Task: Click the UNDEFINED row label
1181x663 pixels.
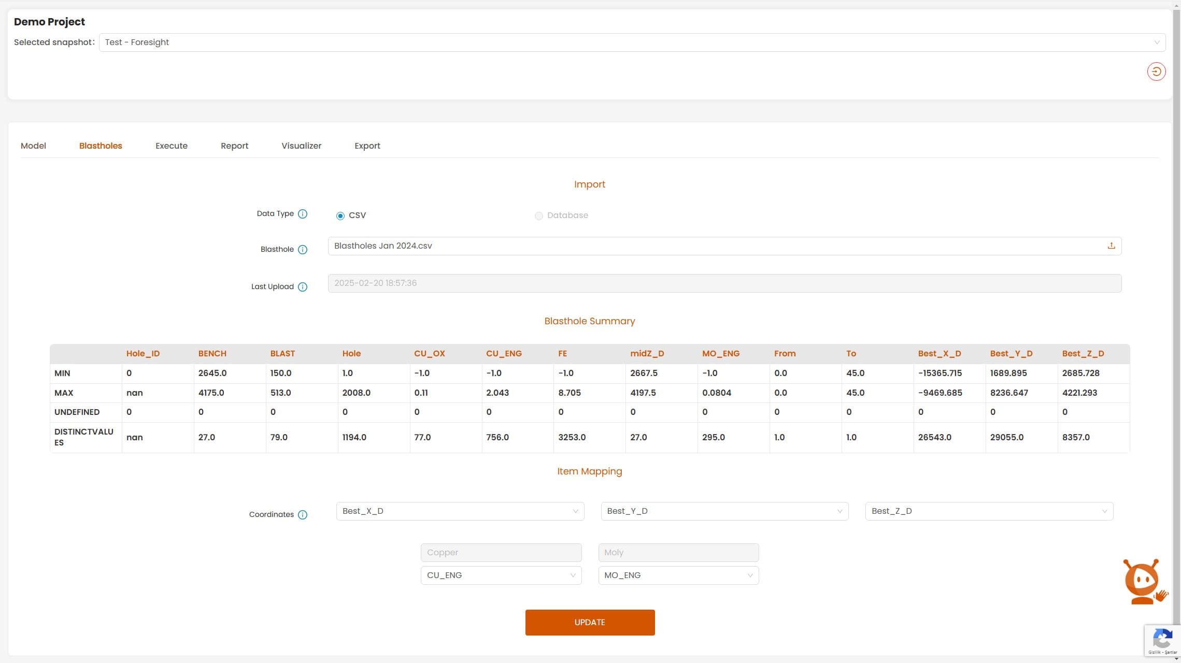Action: point(77,412)
